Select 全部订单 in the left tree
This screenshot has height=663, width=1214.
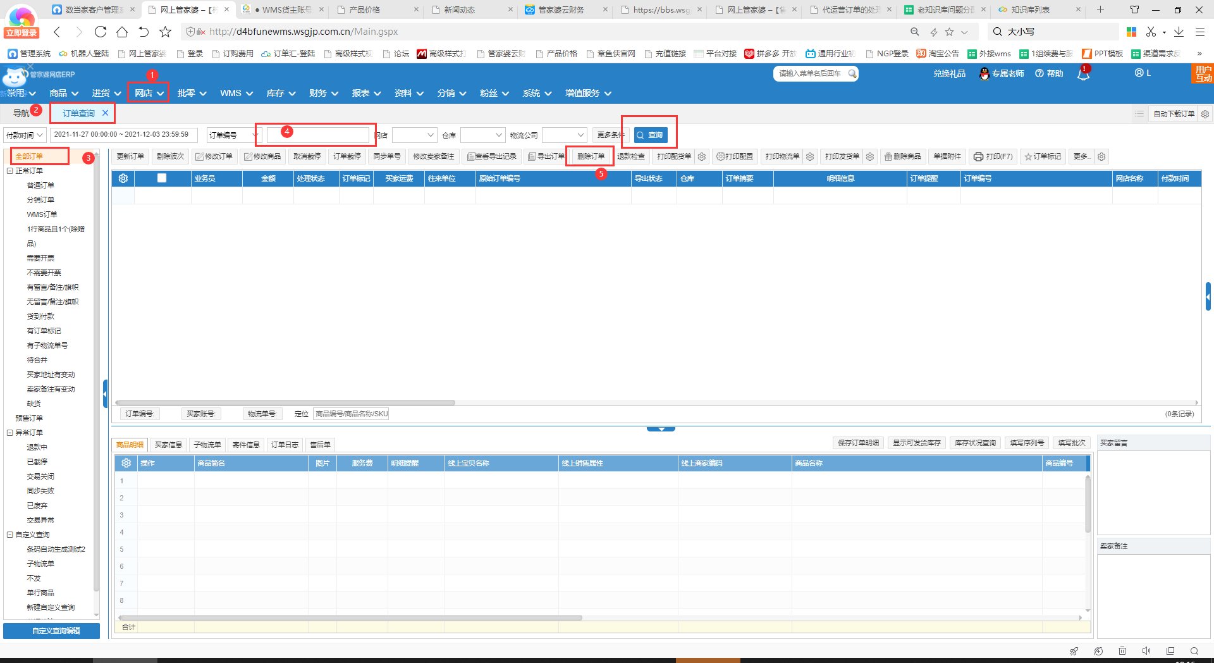(x=29, y=156)
